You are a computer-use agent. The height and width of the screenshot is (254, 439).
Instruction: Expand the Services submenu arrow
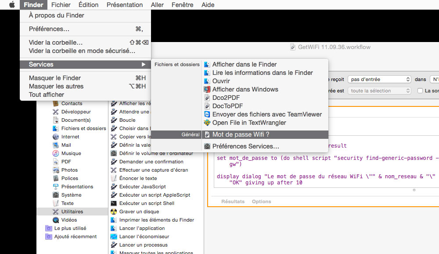coord(144,64)
